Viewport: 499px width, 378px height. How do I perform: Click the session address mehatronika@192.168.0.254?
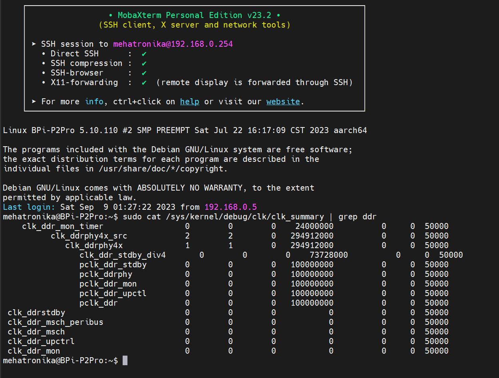click(173, 44)
